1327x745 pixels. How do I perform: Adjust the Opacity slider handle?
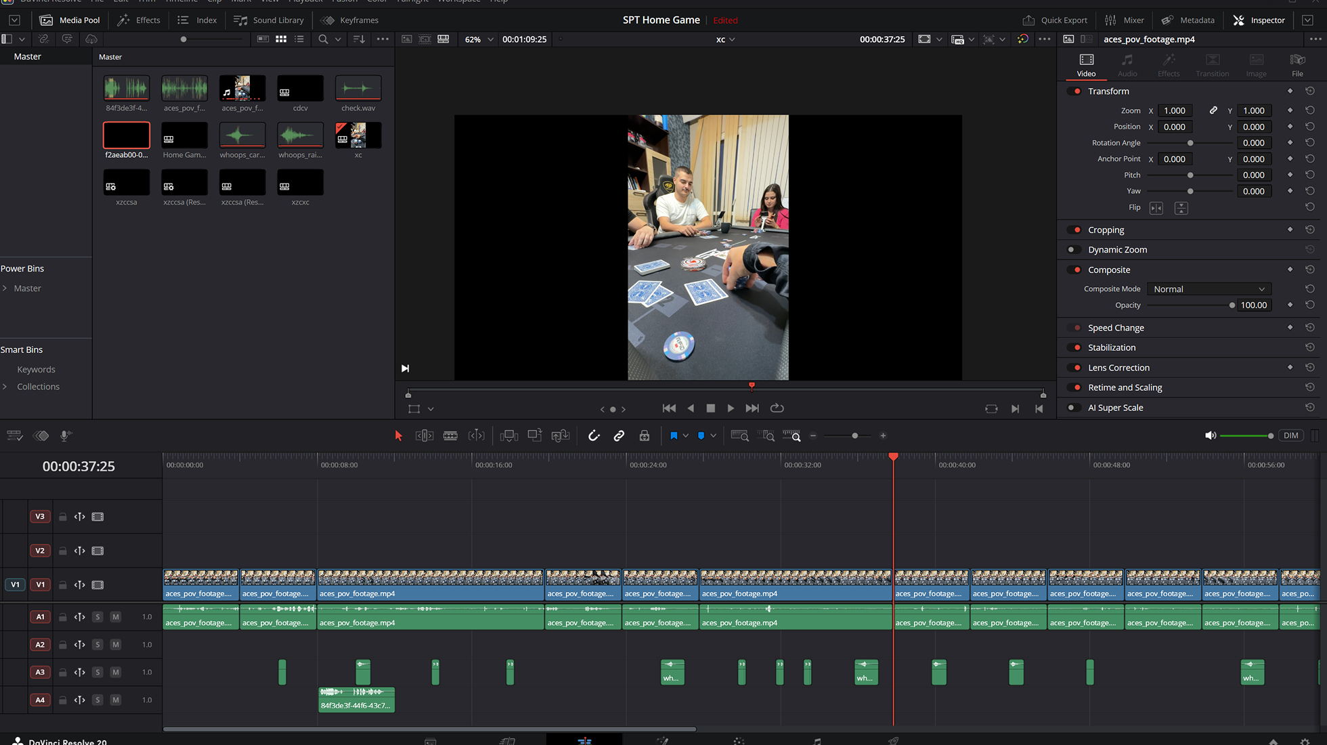click(x=1232, y=305)
